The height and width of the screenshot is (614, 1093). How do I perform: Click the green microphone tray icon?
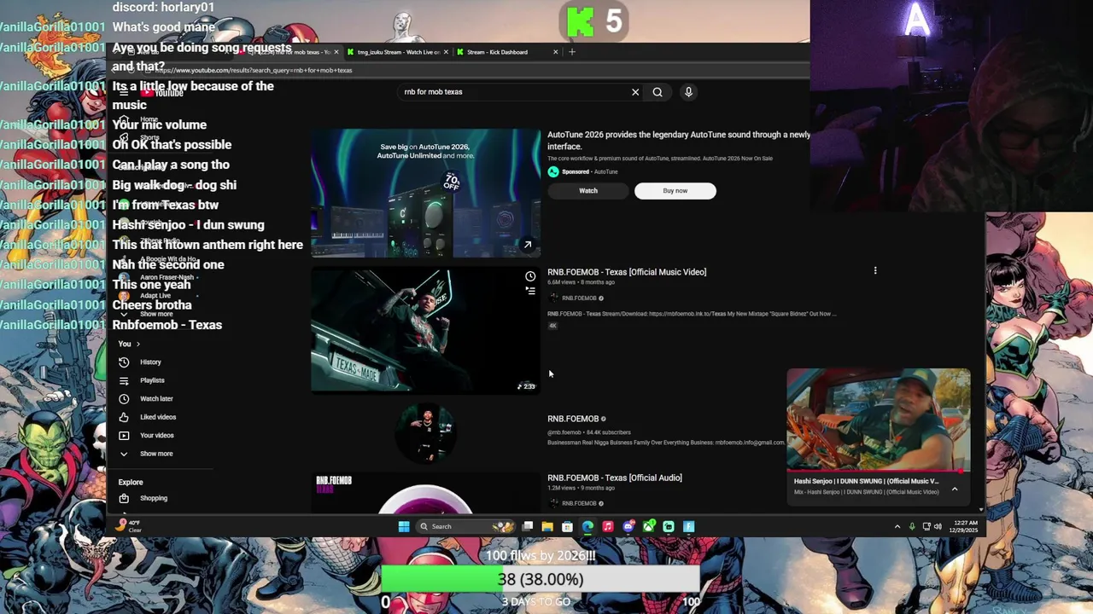point(912,526)
